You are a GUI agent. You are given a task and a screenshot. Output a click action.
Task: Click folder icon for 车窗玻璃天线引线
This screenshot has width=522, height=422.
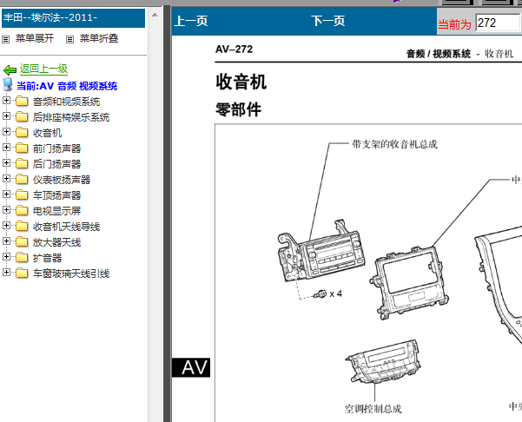click(x=22, y=274)
